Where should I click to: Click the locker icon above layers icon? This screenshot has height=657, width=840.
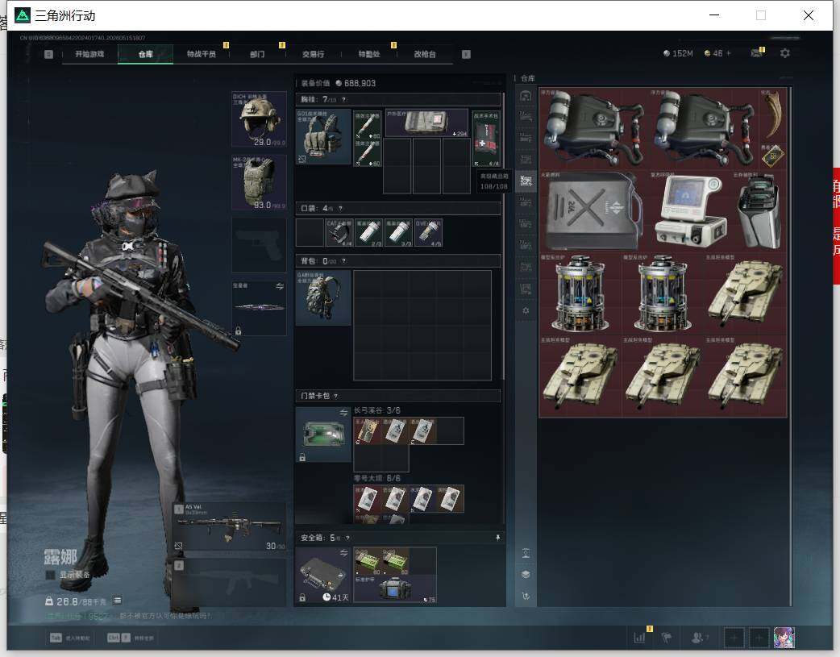coord(526,553)
